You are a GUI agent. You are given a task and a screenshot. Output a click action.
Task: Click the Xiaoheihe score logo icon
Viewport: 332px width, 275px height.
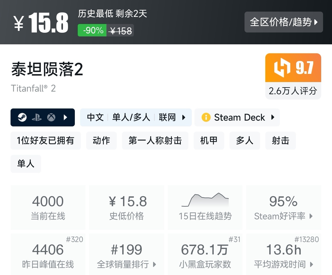(282, 68)
